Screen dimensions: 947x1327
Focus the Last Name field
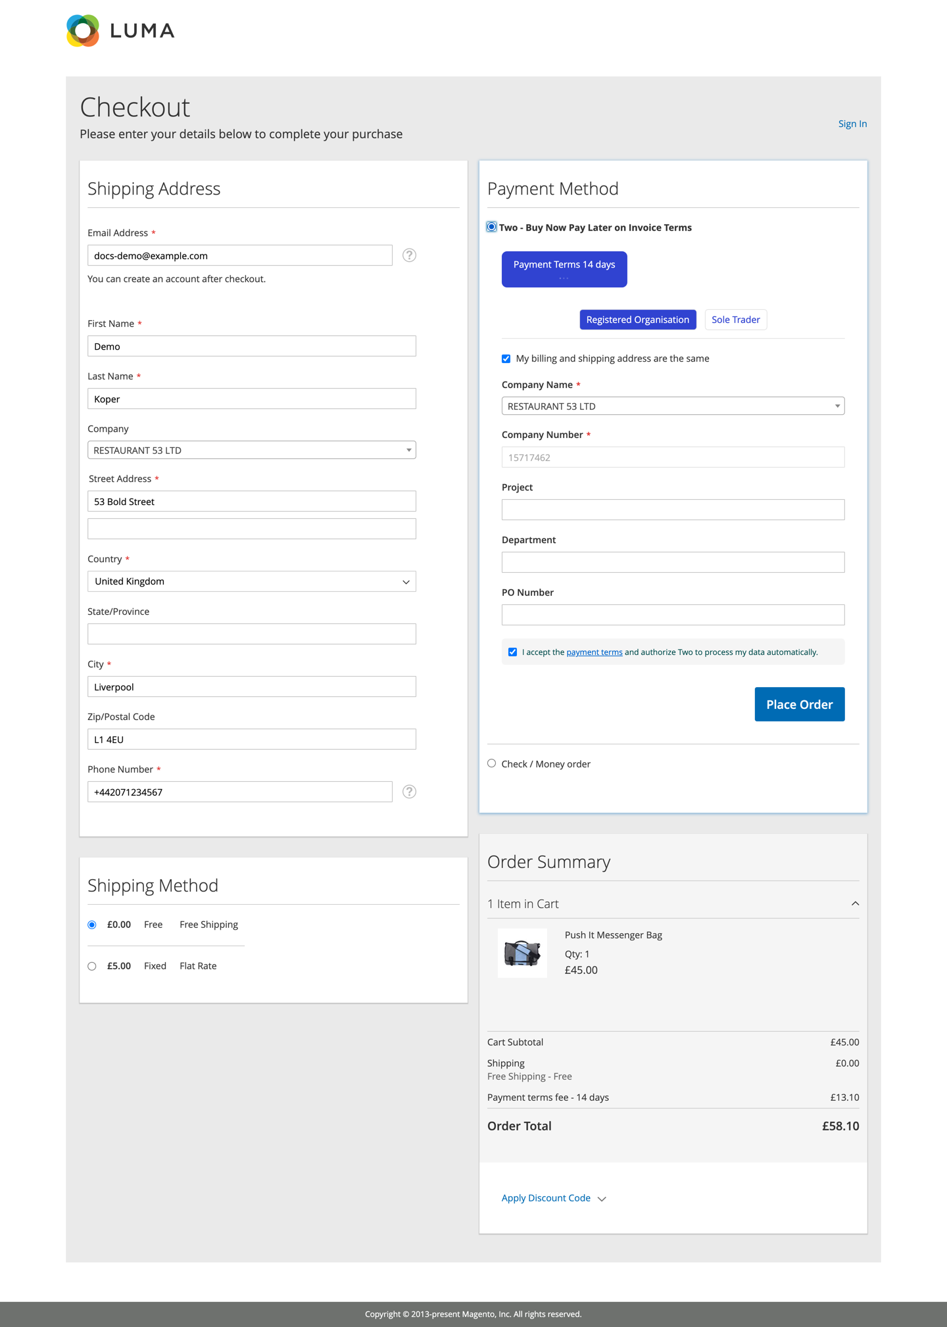point(252,398)
